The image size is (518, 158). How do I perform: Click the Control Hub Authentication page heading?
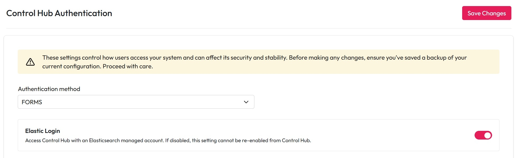[59, 13]
